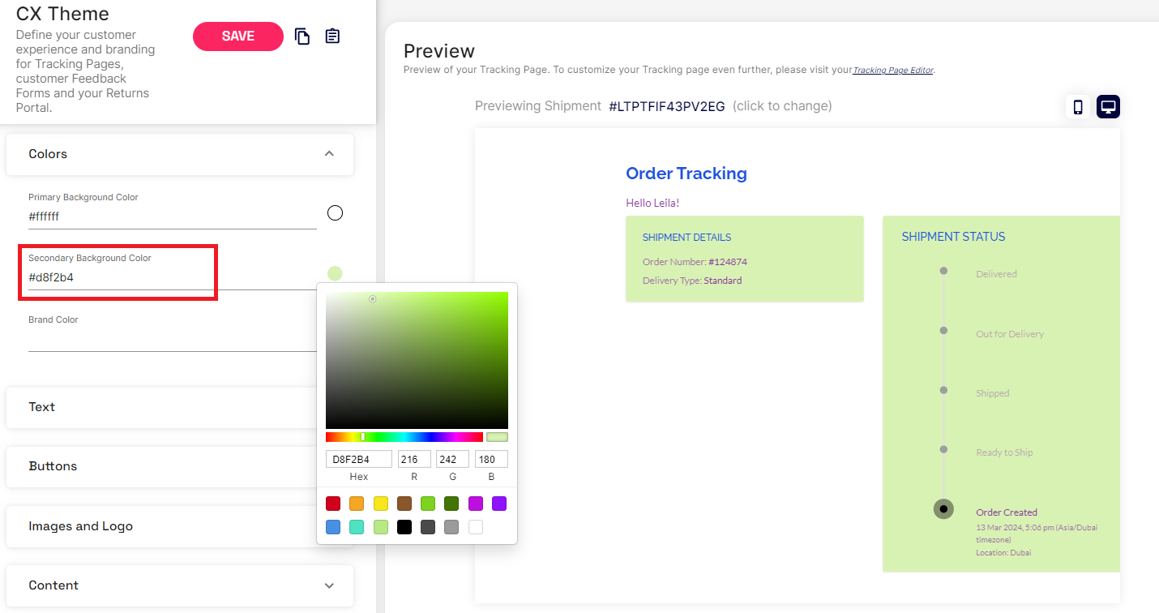Open the Buttons section
Screen dimensions: 1159x613
coord(162,466)
